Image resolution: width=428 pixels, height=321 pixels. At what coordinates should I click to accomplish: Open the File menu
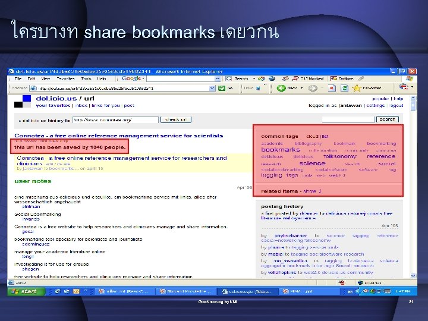pyautogui.click(x=18, y=78)
